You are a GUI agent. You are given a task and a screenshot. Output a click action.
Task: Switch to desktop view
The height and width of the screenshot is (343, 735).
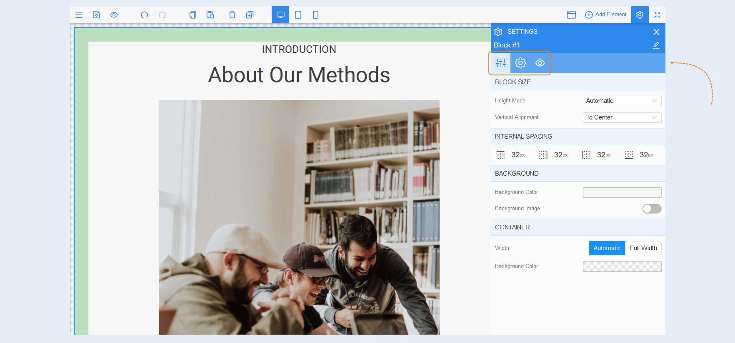[x=280, y=15]
